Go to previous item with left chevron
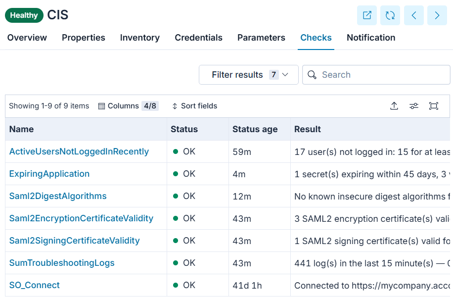The image size is (453, 299). 414,15
